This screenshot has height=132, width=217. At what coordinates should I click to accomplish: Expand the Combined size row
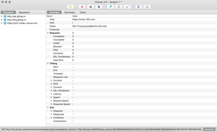tap(51, 118)
